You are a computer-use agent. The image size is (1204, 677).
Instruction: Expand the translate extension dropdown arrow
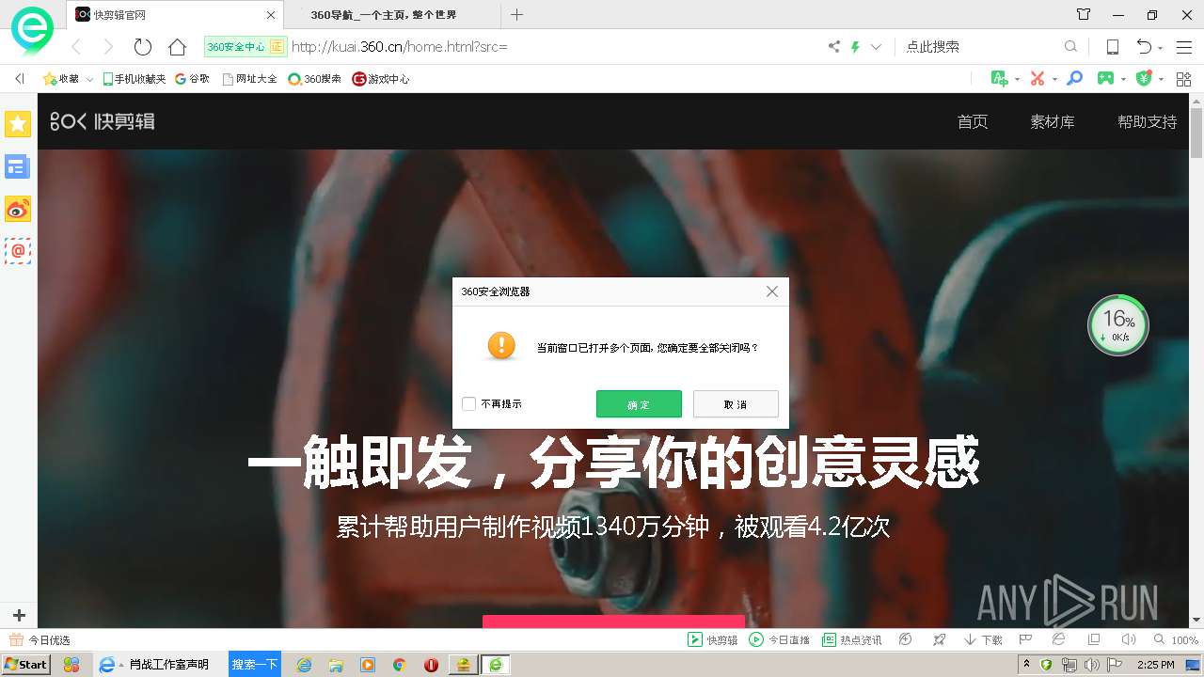[x=1017, y=80]
